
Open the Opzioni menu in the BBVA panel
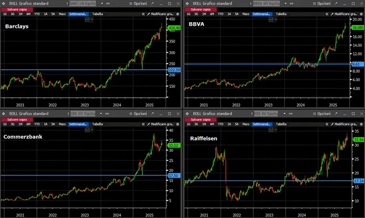tap(322, 3)
